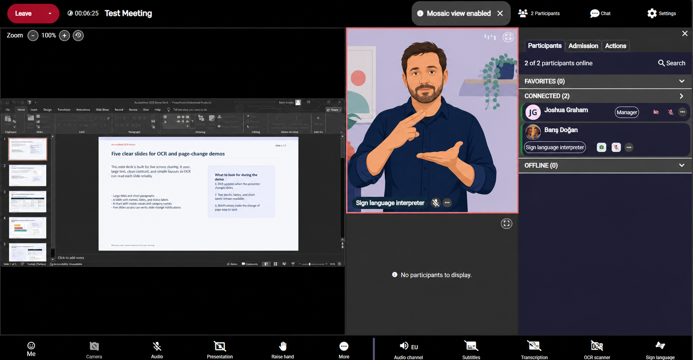This screenshot has width=693, height=360.
Task: Toggle Barış Doğan's microphone mute
Action: pyautogui.click(x=616, y=147)
